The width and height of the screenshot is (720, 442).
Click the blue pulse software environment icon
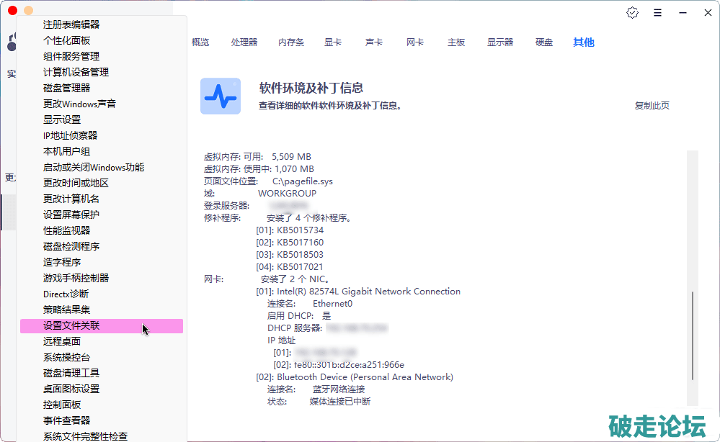(221, 96)
